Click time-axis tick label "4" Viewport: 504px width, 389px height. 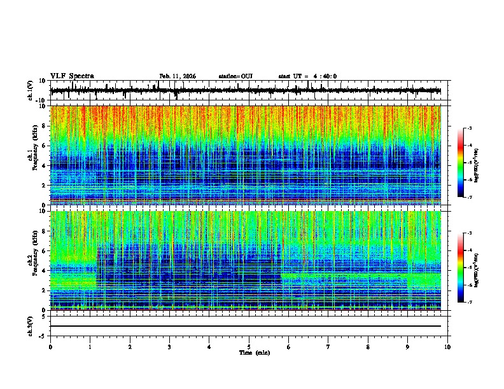point(209,347)
